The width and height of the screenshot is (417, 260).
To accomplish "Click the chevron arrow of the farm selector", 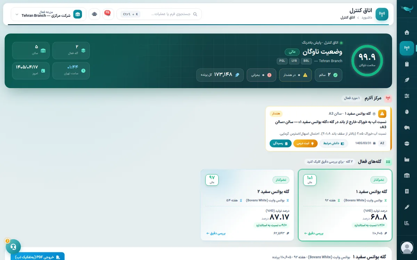I will coord(17,14).
